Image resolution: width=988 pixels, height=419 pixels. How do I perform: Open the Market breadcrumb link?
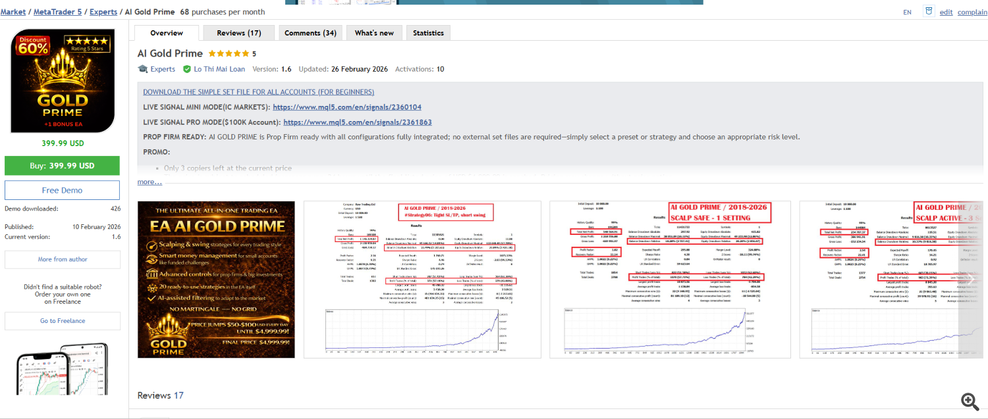click(x=13, y=12)
